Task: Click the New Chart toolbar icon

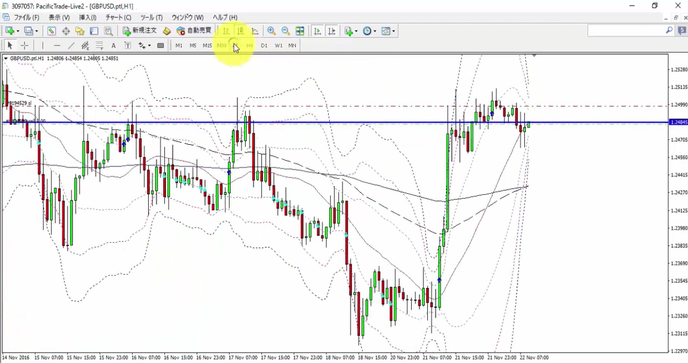Action: coord(9,31)
